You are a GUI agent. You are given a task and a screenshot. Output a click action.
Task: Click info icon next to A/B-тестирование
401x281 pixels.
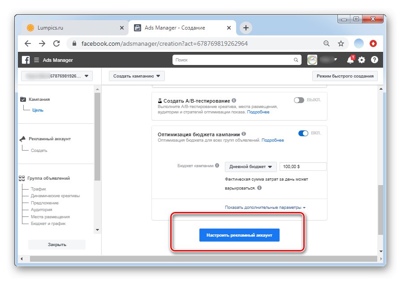pos(234,100)
